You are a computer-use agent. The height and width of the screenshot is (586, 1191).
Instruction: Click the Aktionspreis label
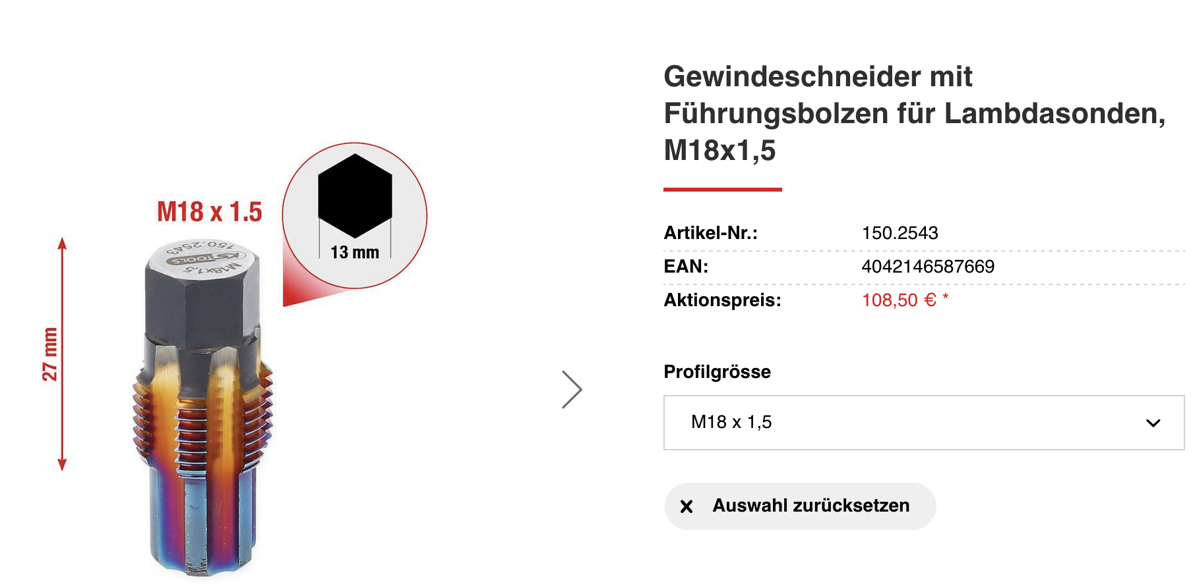(x=722, y=300)
